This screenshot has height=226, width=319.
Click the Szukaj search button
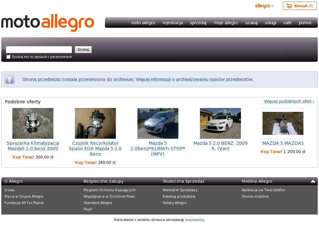83,50
